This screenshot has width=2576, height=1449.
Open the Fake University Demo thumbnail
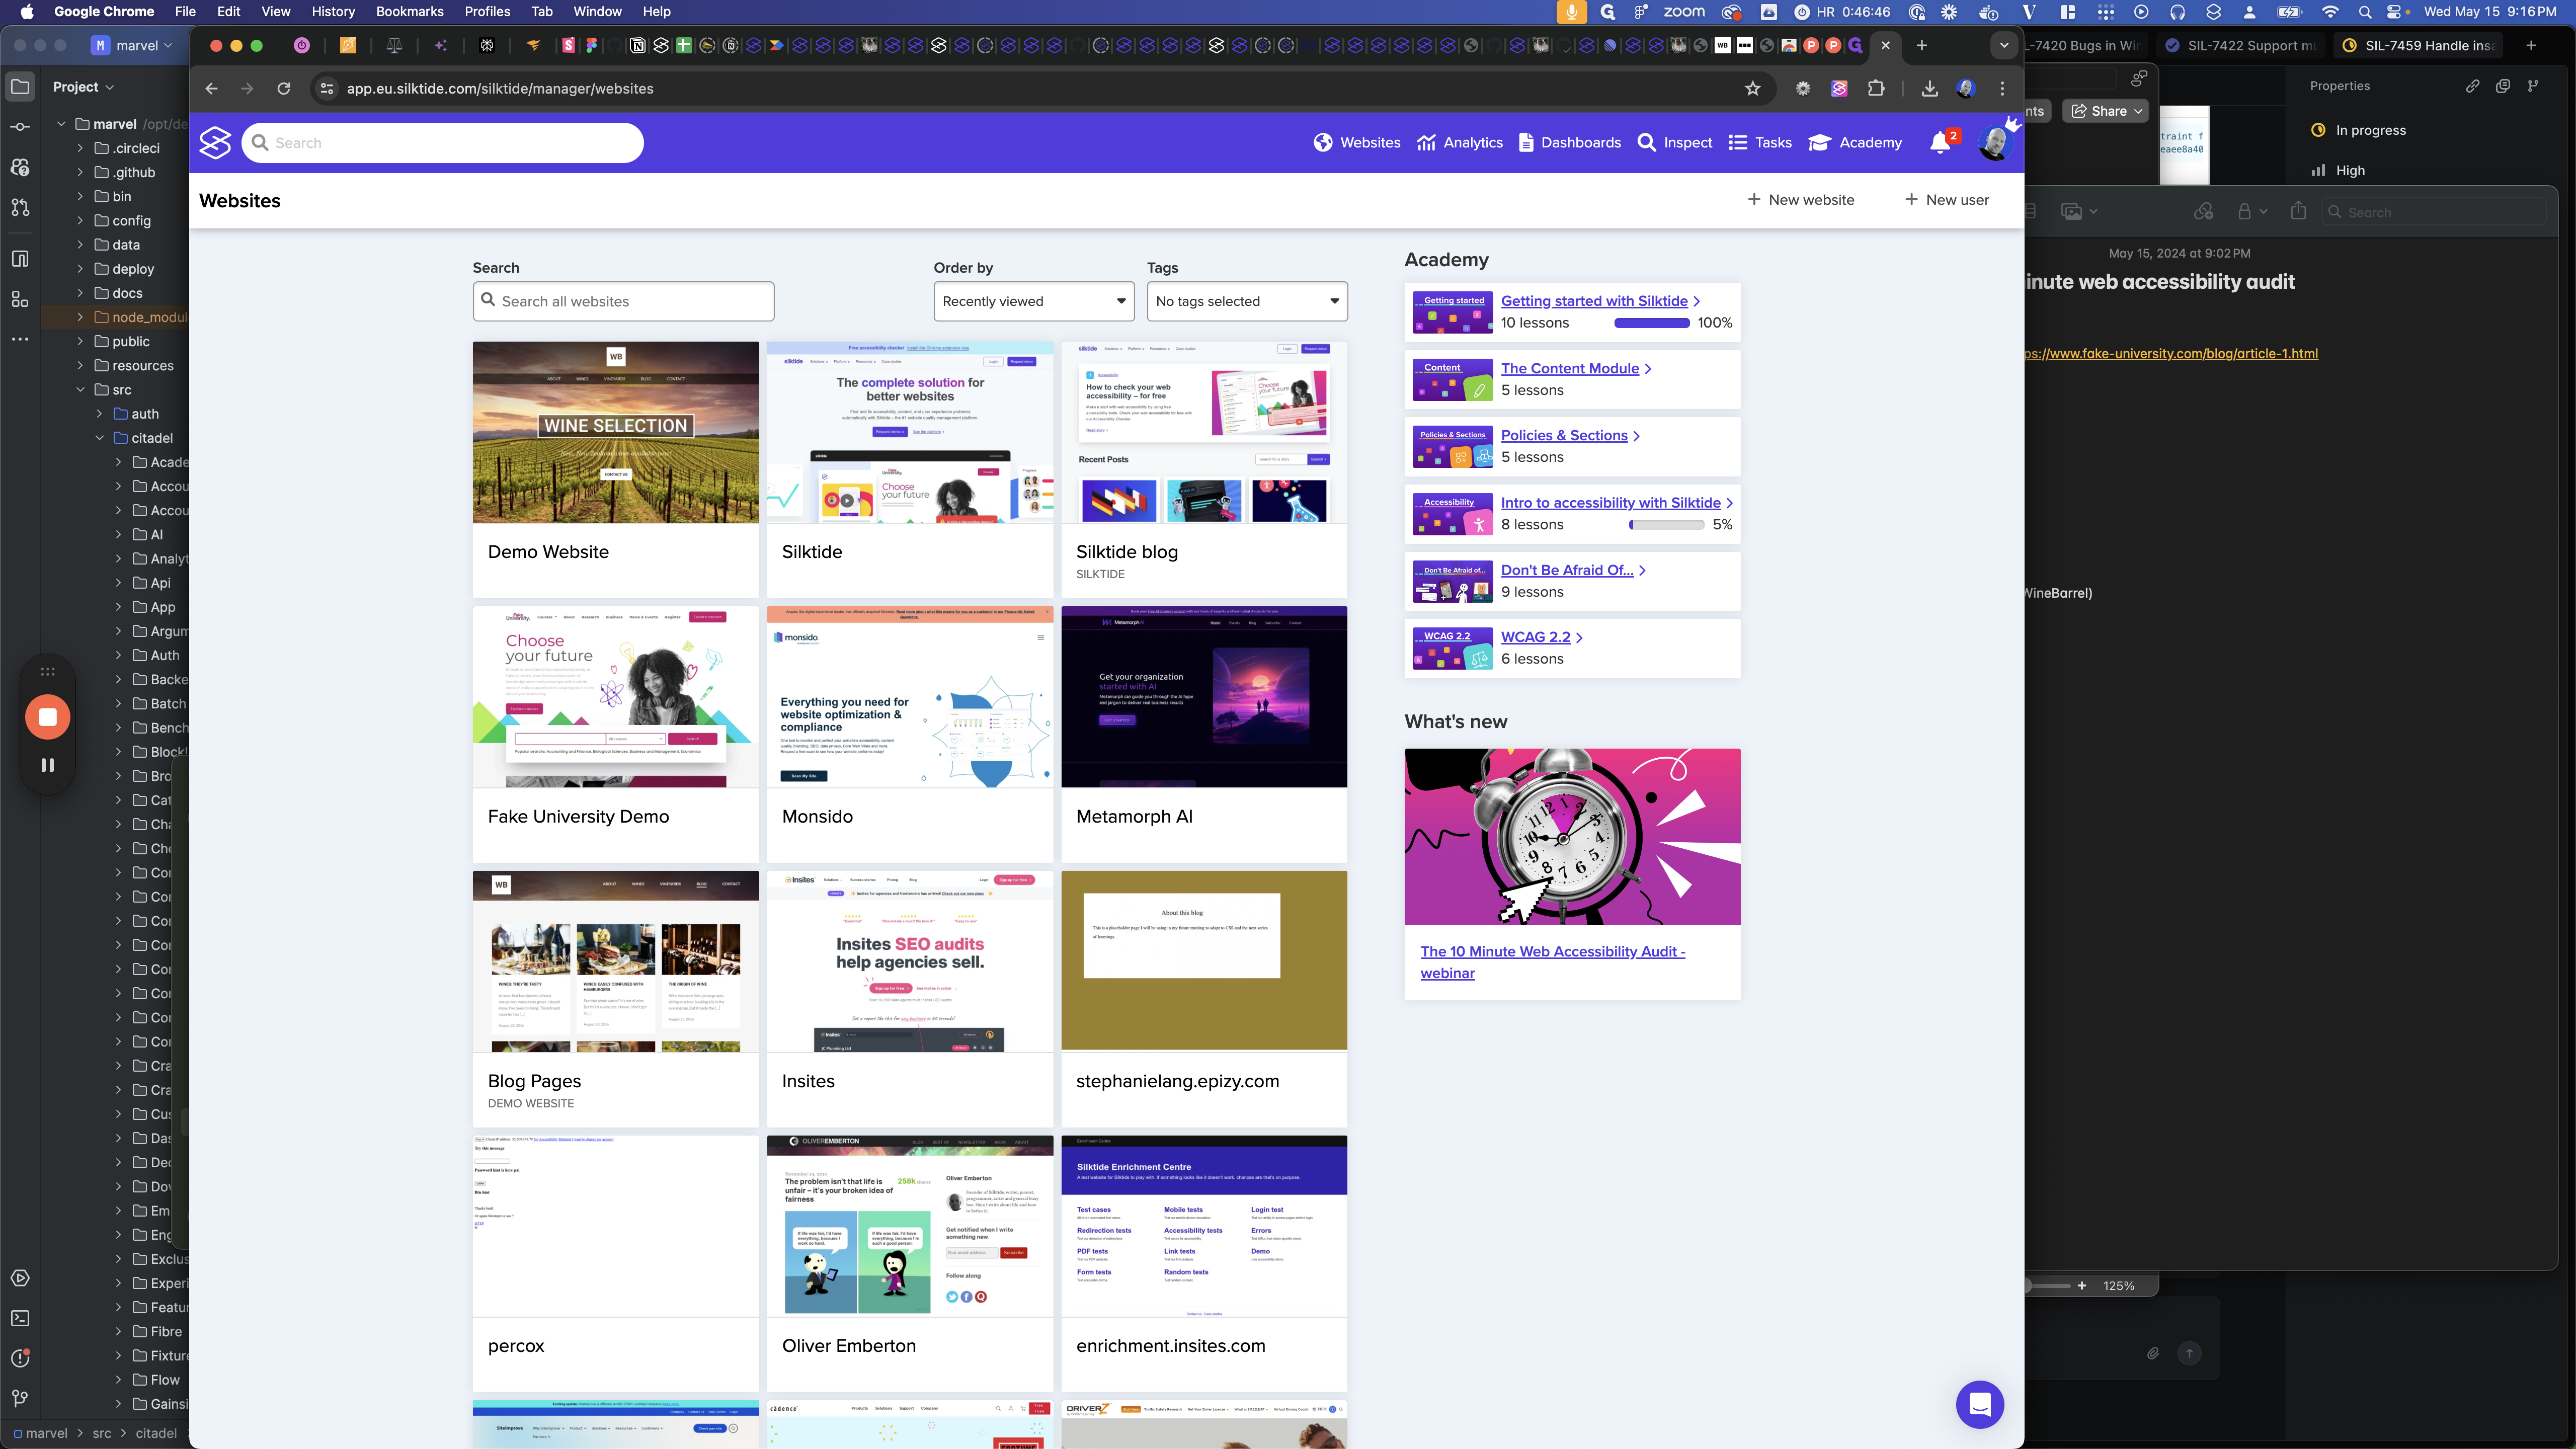coord(616,697)
